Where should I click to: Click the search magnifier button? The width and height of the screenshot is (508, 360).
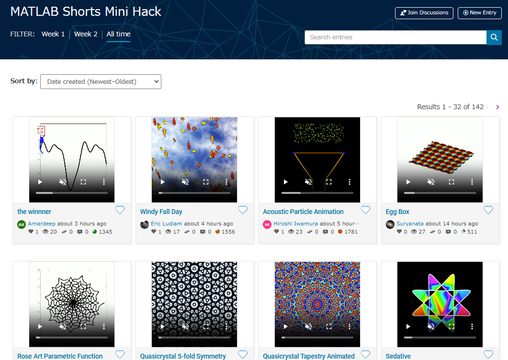click(x=494, y=37)
